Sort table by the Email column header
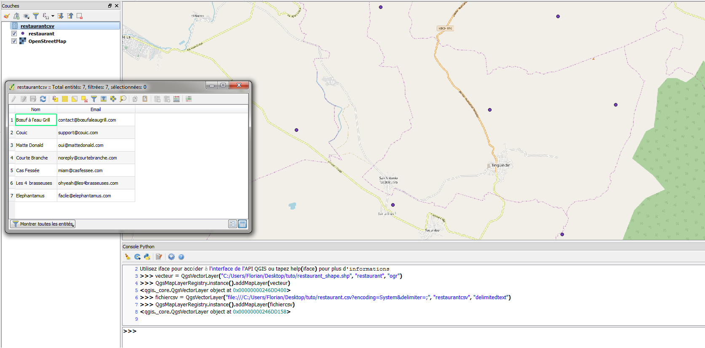Image resolution: width=705 pixels, height=348 pixels. click(96, 109)
